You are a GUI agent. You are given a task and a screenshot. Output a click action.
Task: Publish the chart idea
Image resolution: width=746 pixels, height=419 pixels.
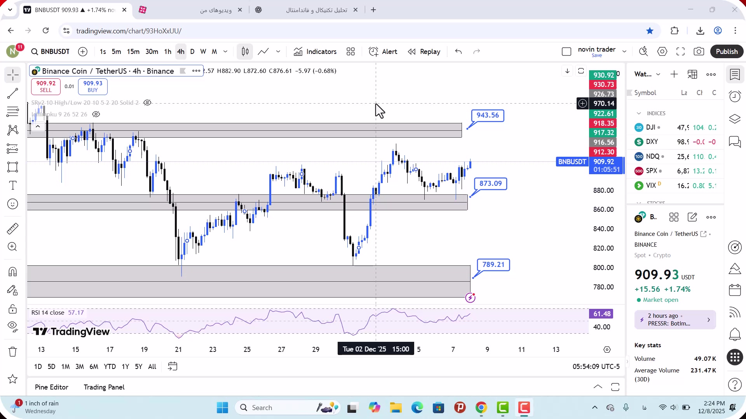(x=727, y=52)
